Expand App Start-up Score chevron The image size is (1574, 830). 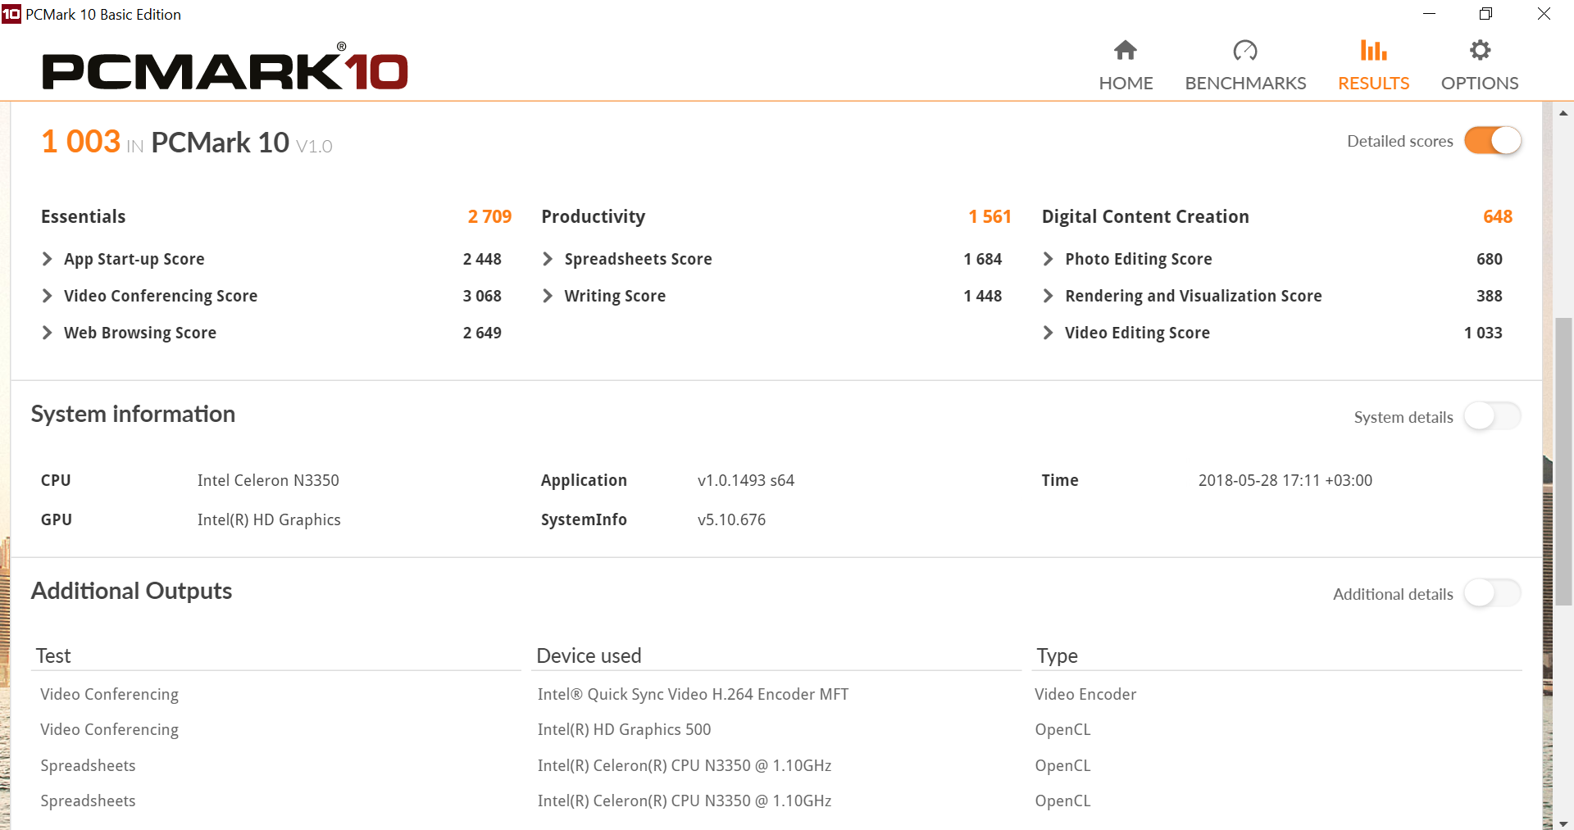47,259
